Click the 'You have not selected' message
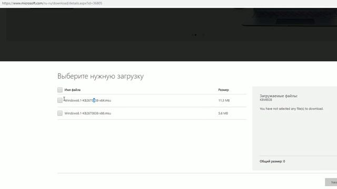The image size is (337, 189). pyautogui.click(x=291, y=109)
